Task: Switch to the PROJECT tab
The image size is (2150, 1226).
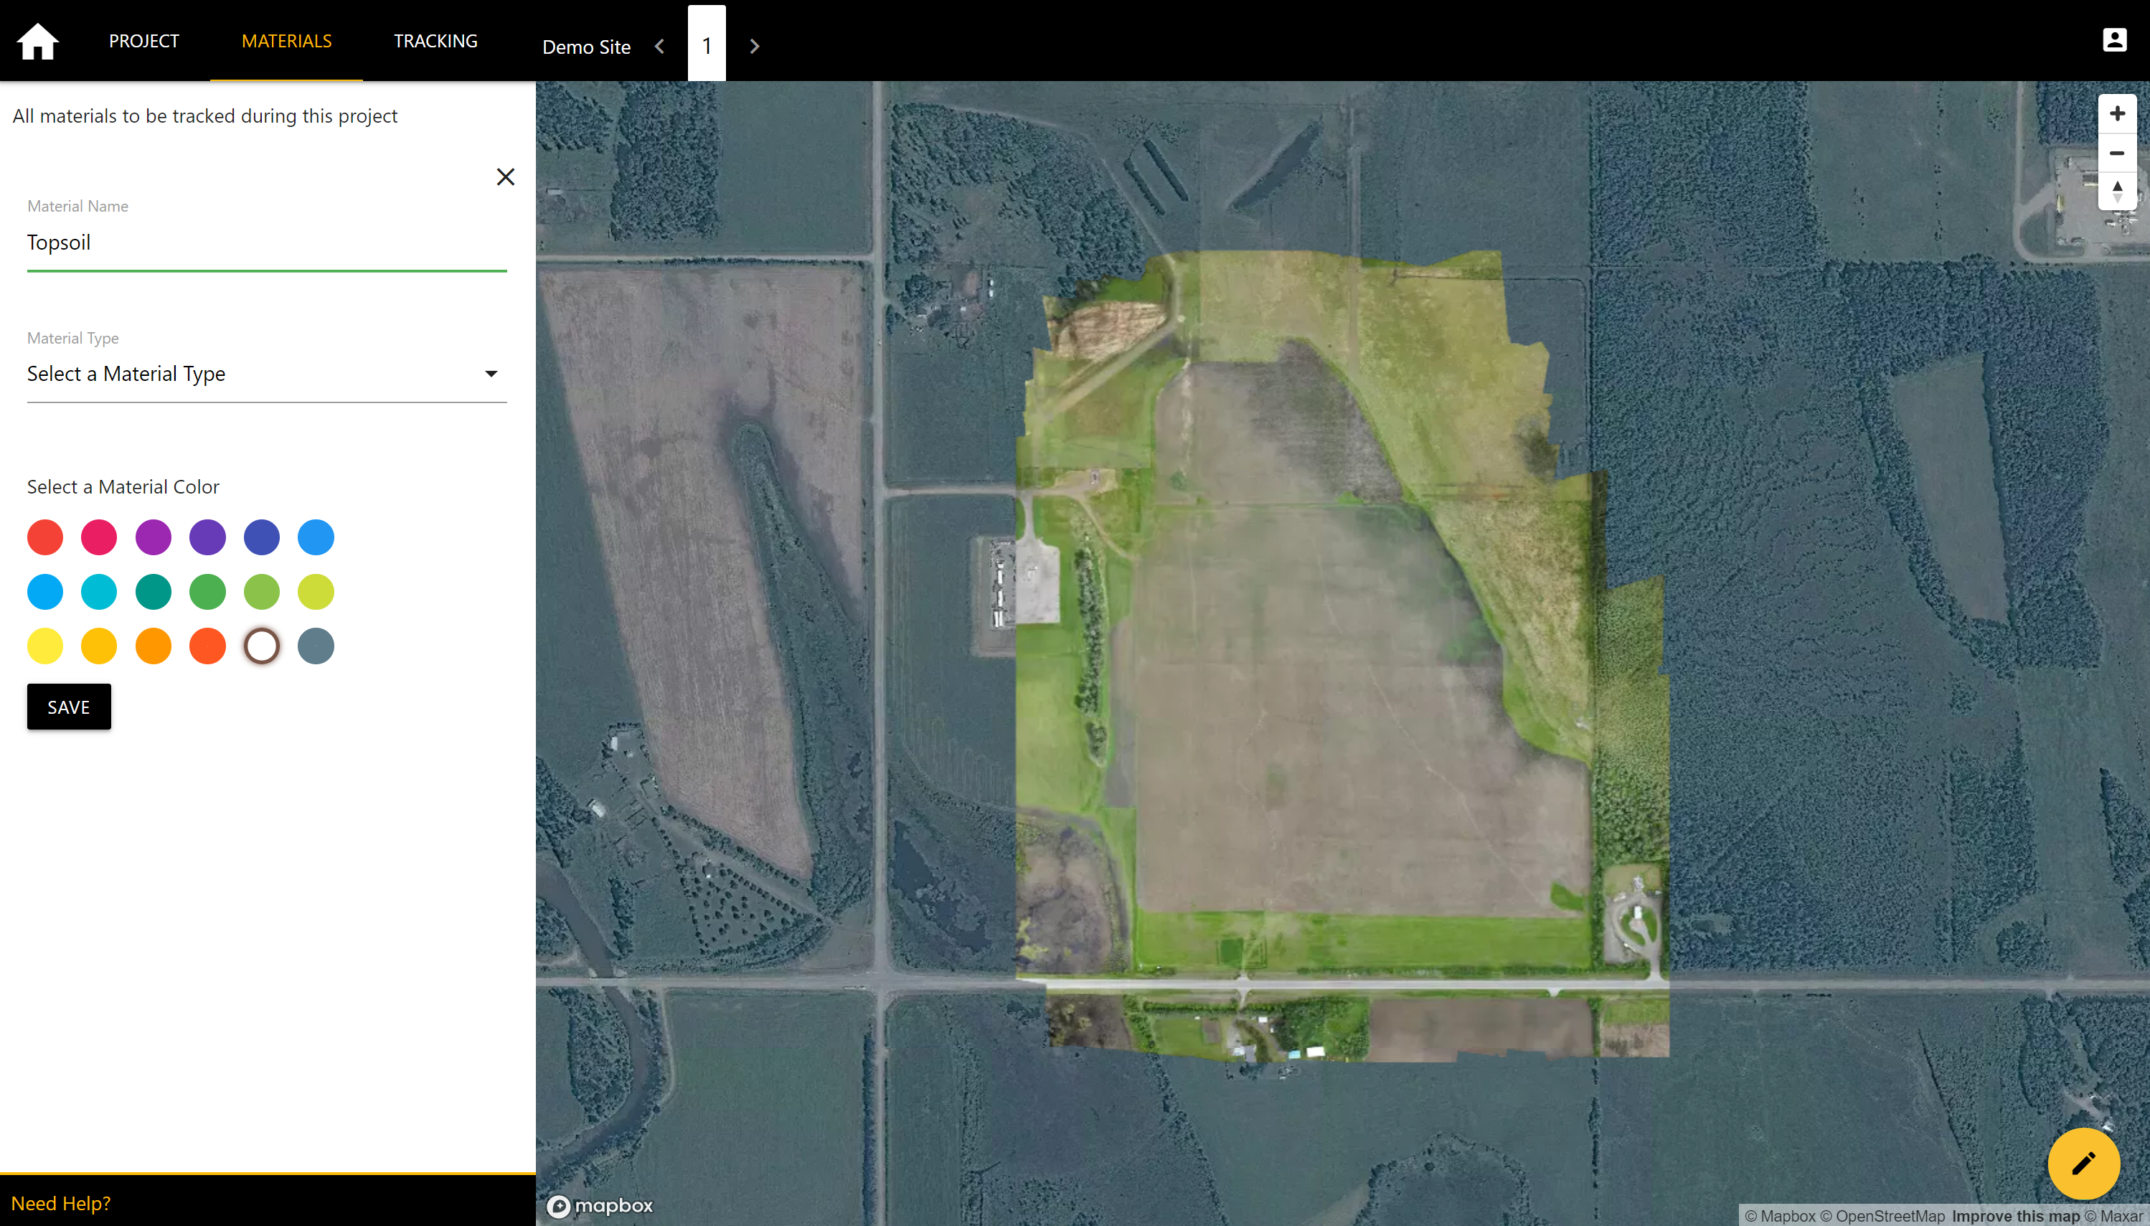Action: pyautogui.click(x=144, y=40)
